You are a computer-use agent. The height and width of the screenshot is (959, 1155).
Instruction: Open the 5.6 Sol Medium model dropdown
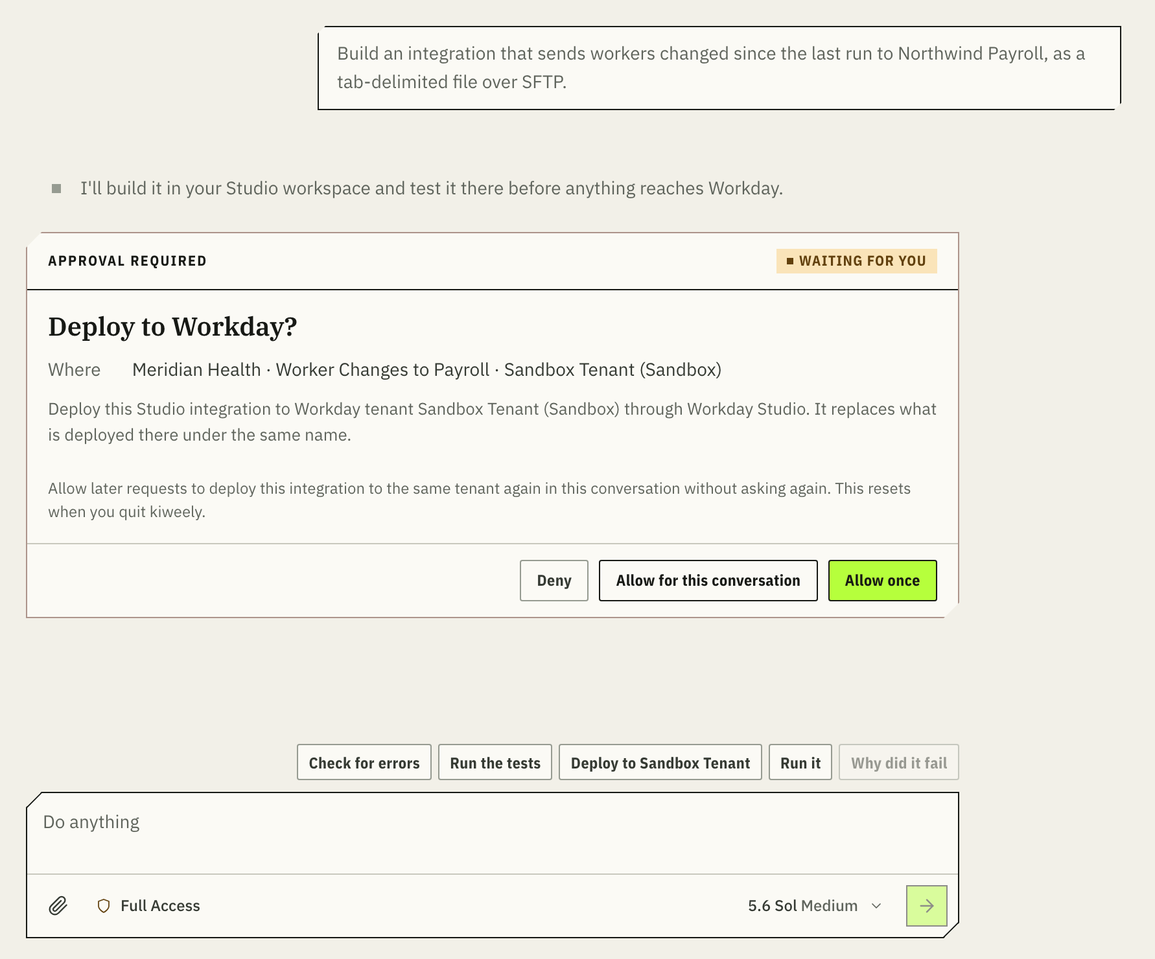pos(815,906)
